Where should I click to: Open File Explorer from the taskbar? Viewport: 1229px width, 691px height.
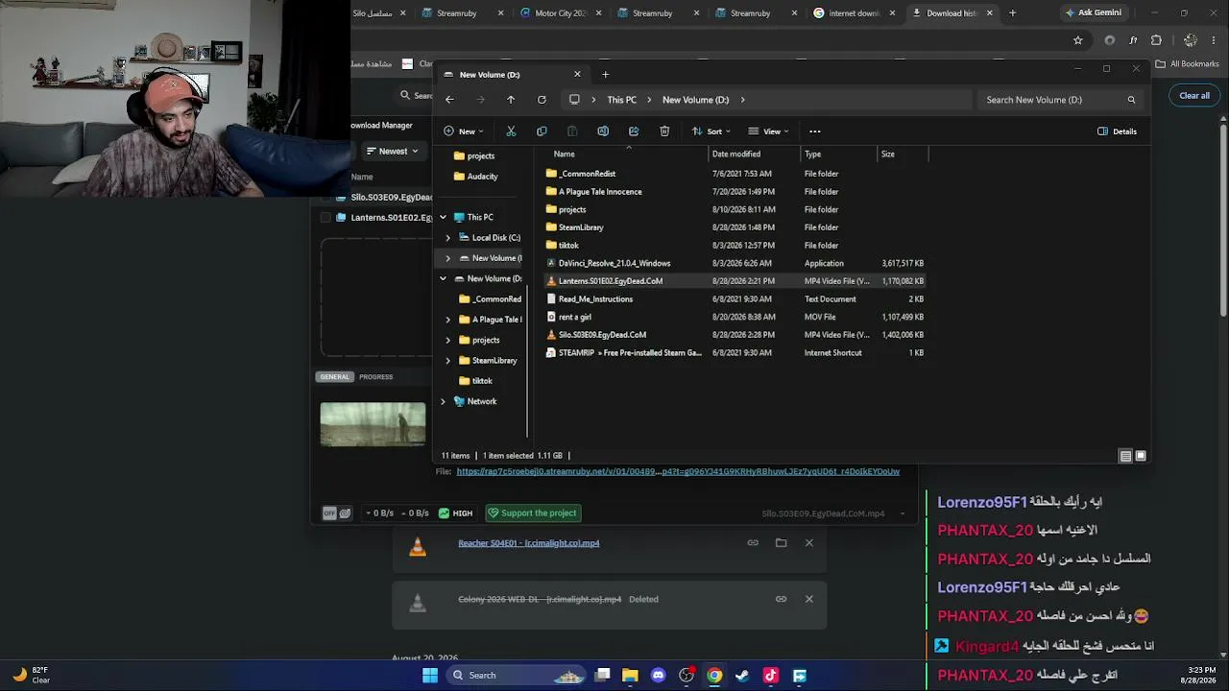coord(630,676)
